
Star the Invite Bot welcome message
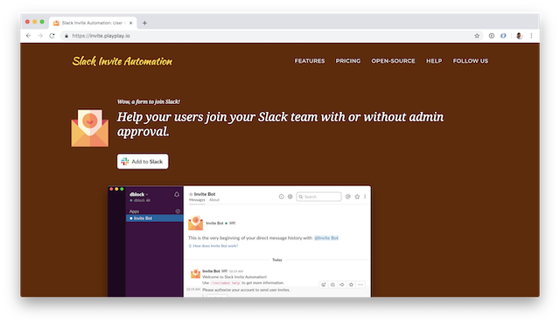[351, 285]
